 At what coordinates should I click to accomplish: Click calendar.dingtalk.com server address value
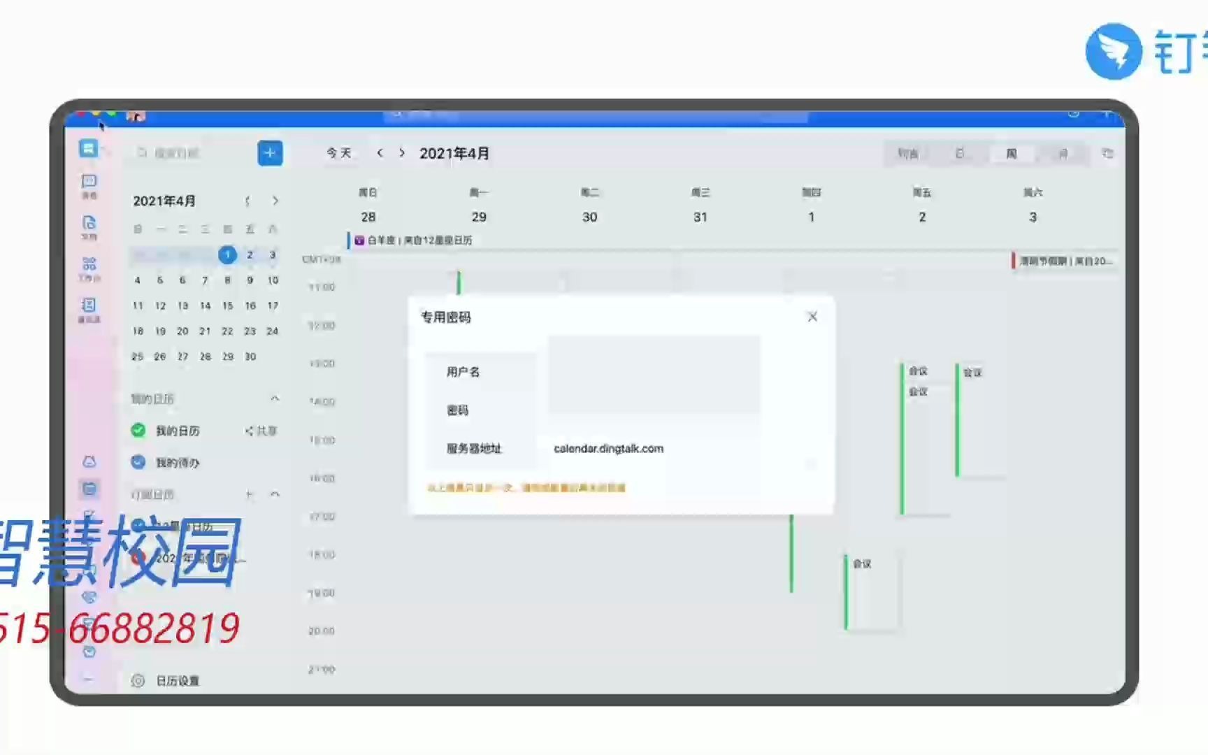609,449
